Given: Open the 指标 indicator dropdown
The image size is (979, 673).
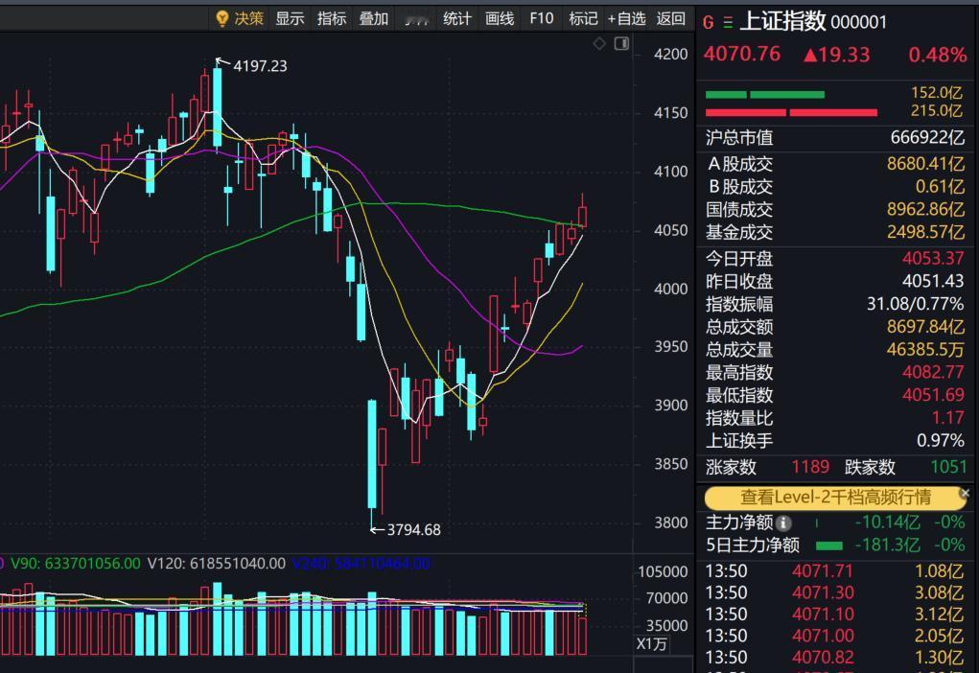Looking at the screenshot, I should (x=331, y=18).
